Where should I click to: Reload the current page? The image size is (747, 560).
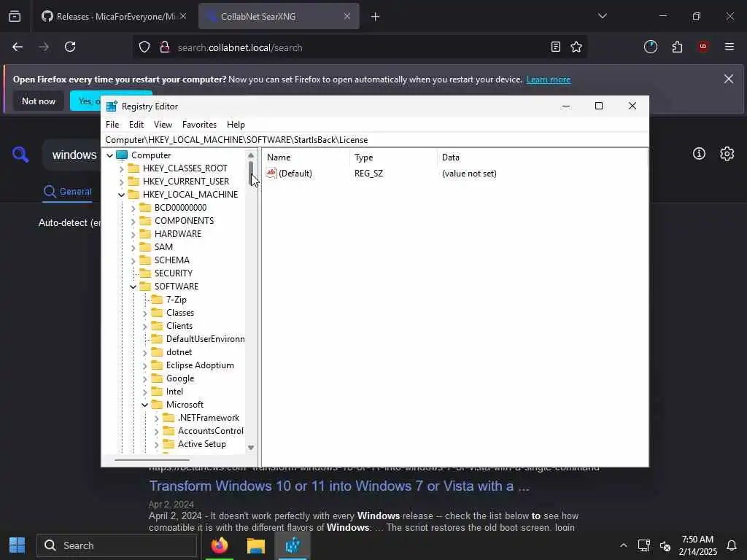[x=70, y=47]
